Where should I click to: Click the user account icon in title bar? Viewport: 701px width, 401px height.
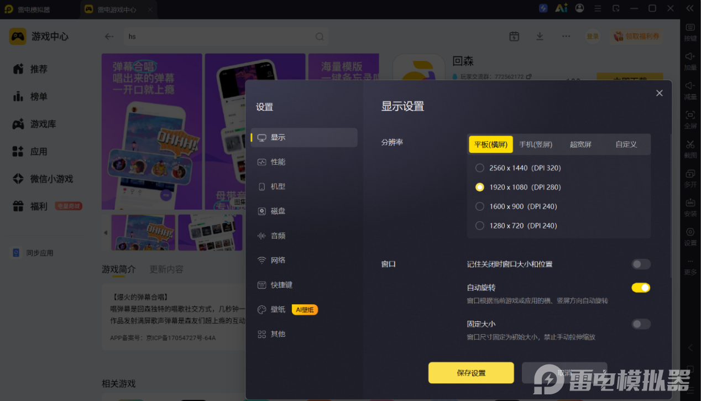pyautogui.click(x=579, y=8)
